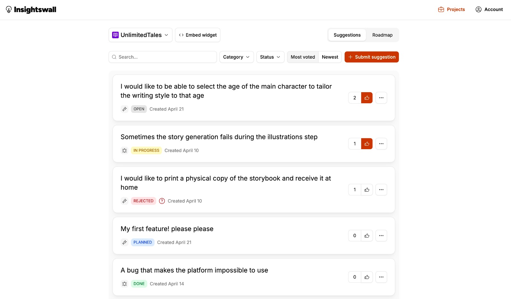The width and height of the screenshot is (511, 299).
Task: Sort suggestions by Newest
Action: click(x=330, y=57)
